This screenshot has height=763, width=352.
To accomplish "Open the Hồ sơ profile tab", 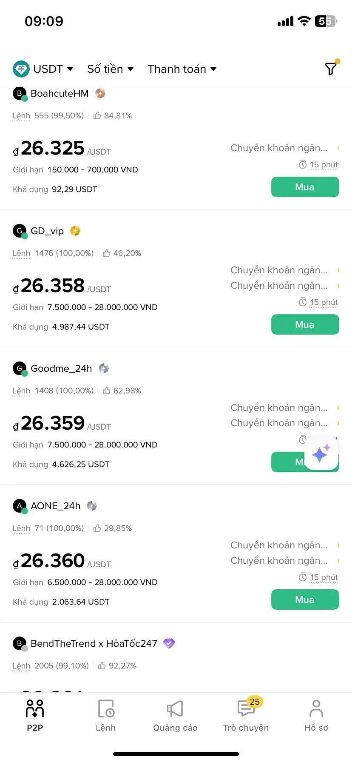I will (316, 715).
